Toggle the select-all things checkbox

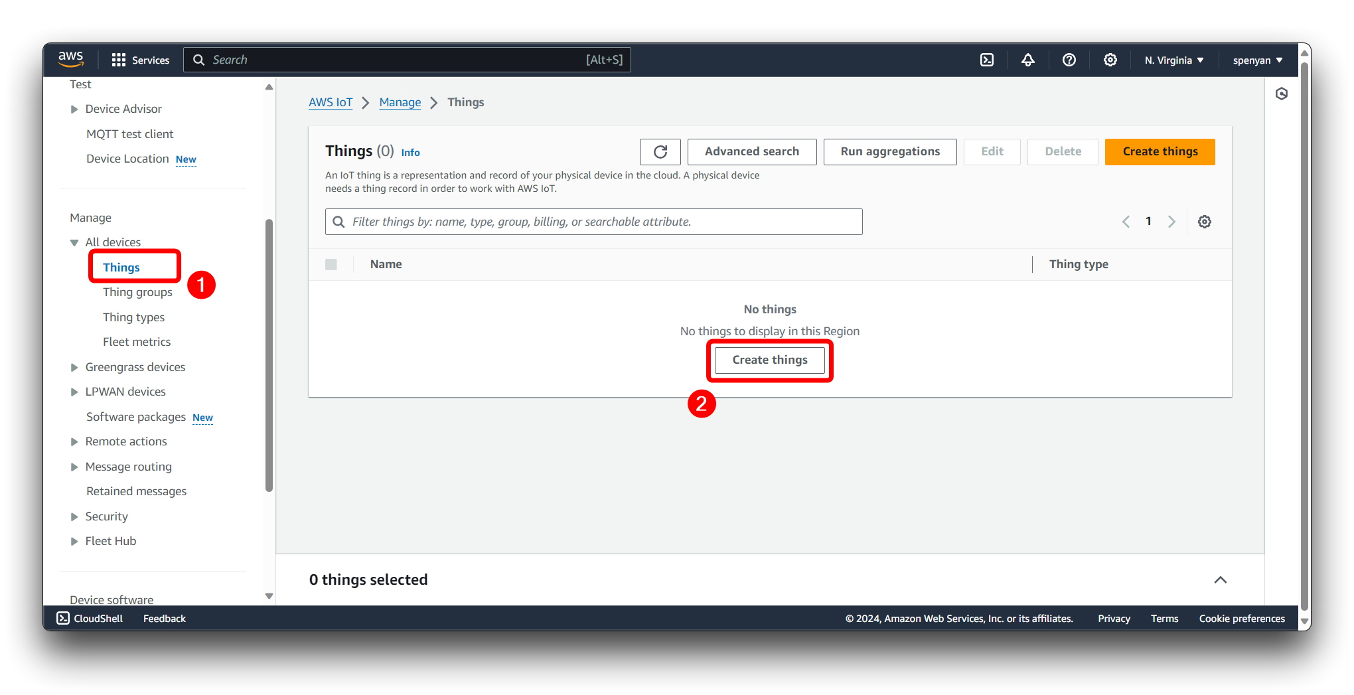coord(331,264)
